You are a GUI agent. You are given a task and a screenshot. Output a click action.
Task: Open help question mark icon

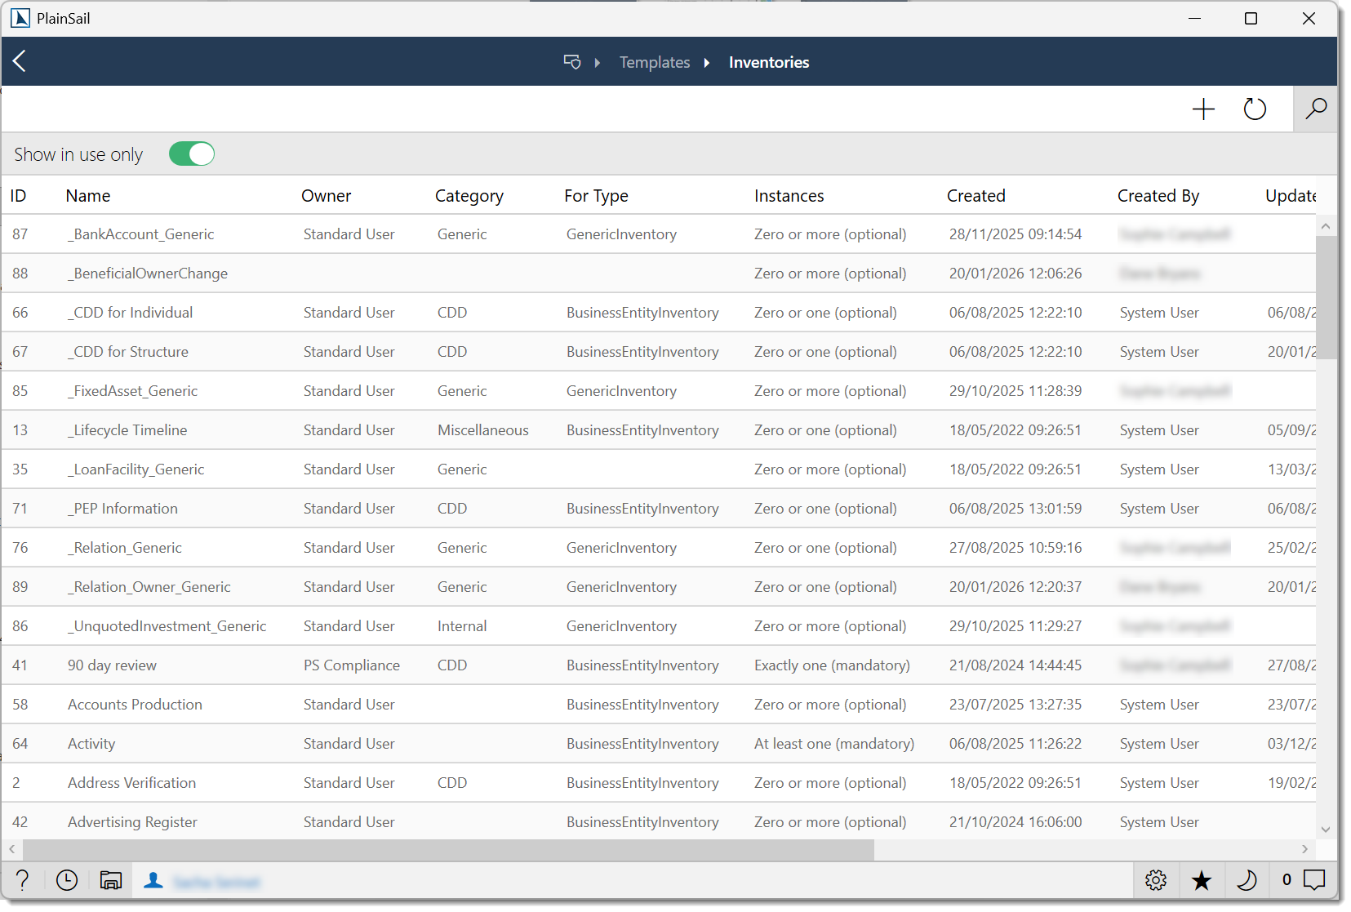[x=23, y=880]
